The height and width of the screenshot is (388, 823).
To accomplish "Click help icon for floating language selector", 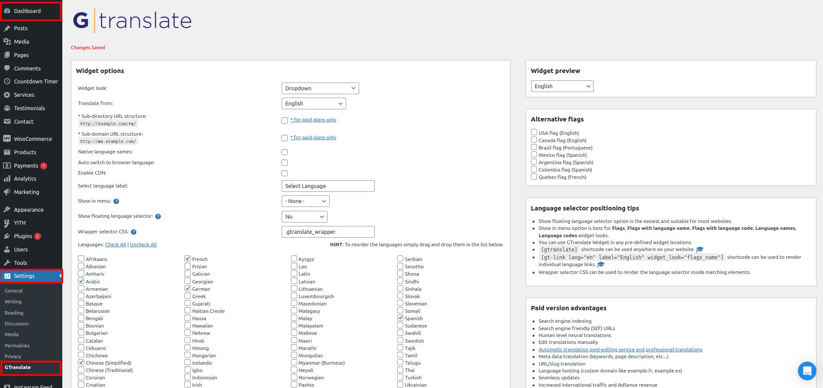I will (158, 216).
